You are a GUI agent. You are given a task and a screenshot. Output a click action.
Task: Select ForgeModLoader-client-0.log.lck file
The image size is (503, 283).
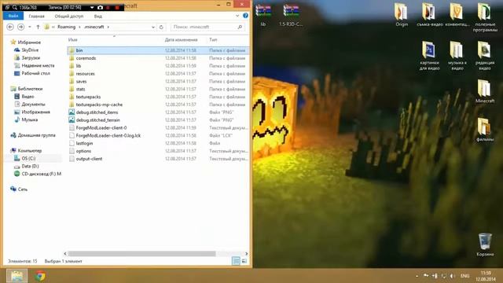(158, 135)
